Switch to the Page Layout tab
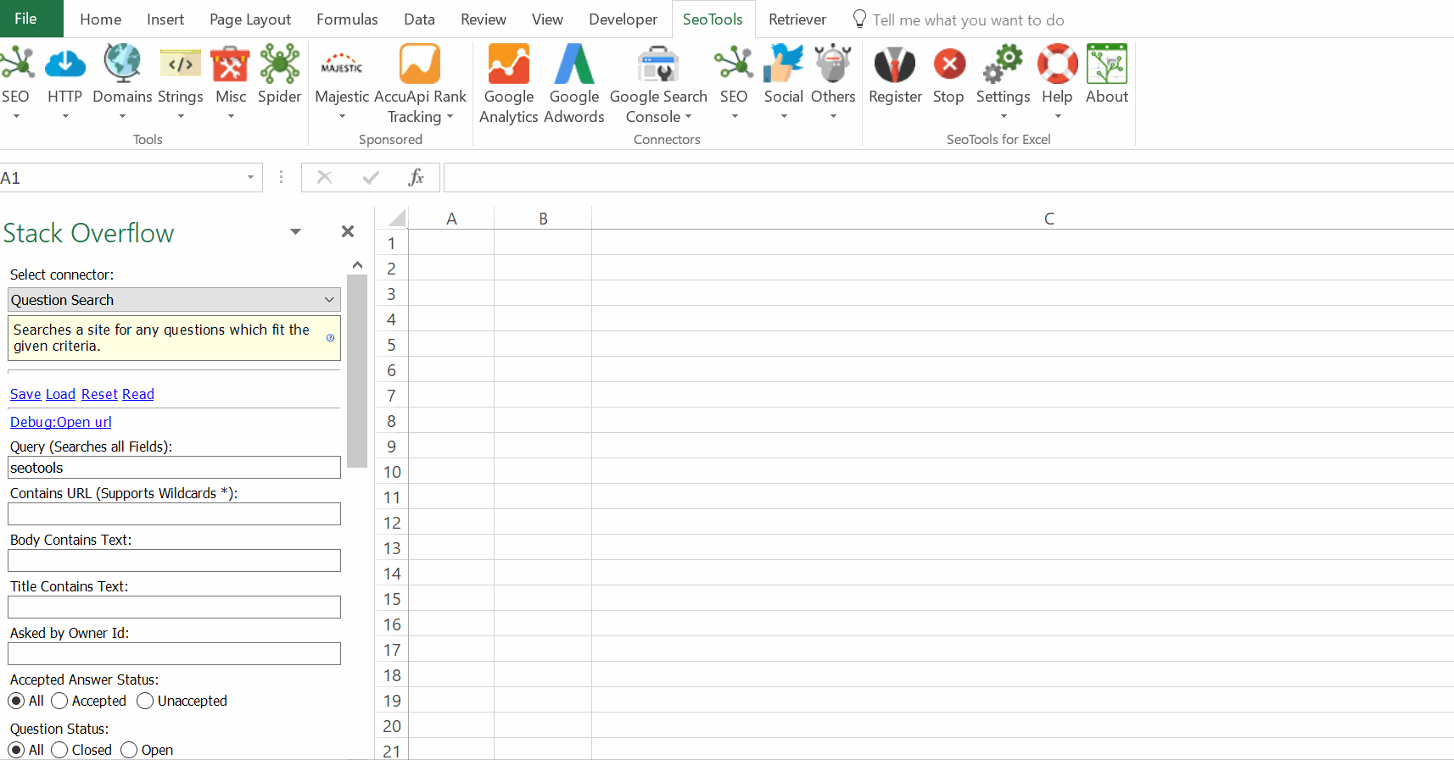The height and width of the screenshot is (760, 1454). click(250, 19)
